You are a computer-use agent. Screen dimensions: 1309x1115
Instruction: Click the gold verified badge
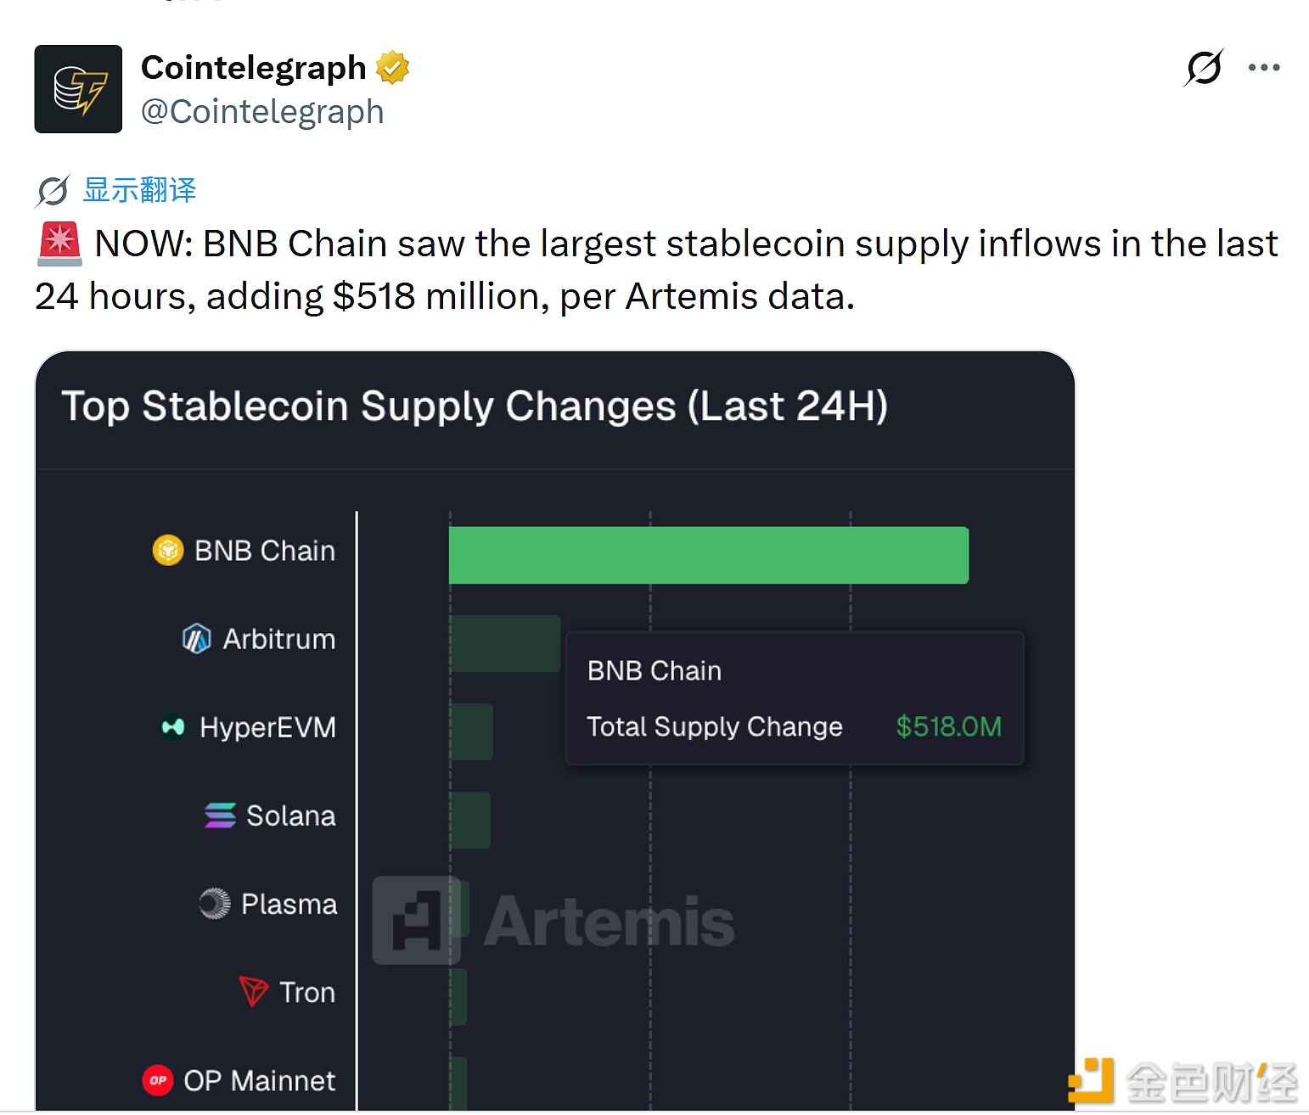coord(392,68)
